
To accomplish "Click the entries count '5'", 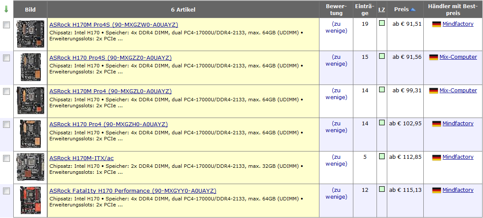I will [365, 157].
